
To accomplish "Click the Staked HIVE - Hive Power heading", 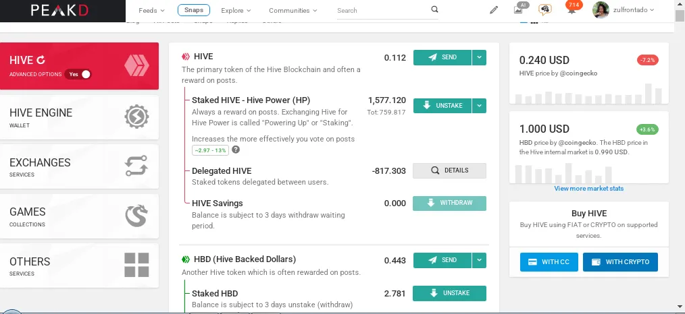I will [251, 100].
